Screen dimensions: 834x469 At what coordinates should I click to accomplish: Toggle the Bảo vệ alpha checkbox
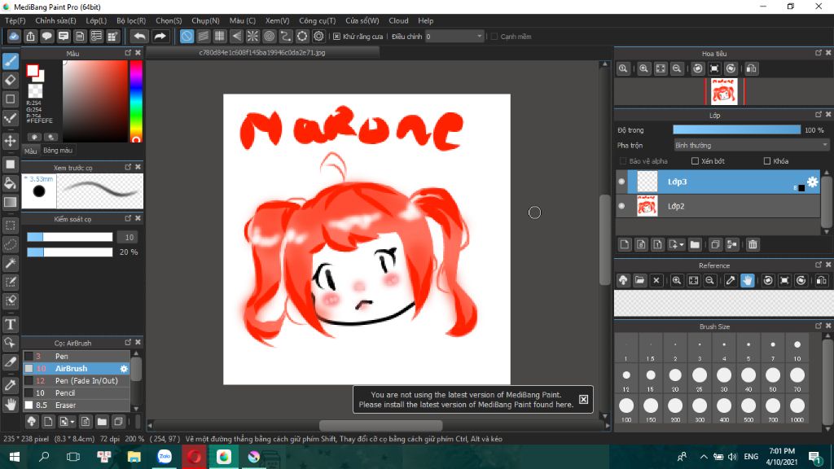point(623,161)
